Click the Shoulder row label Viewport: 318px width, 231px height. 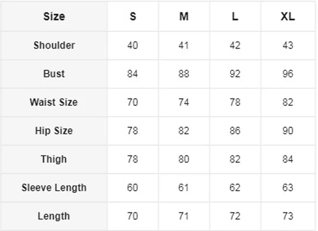(54, 45)
